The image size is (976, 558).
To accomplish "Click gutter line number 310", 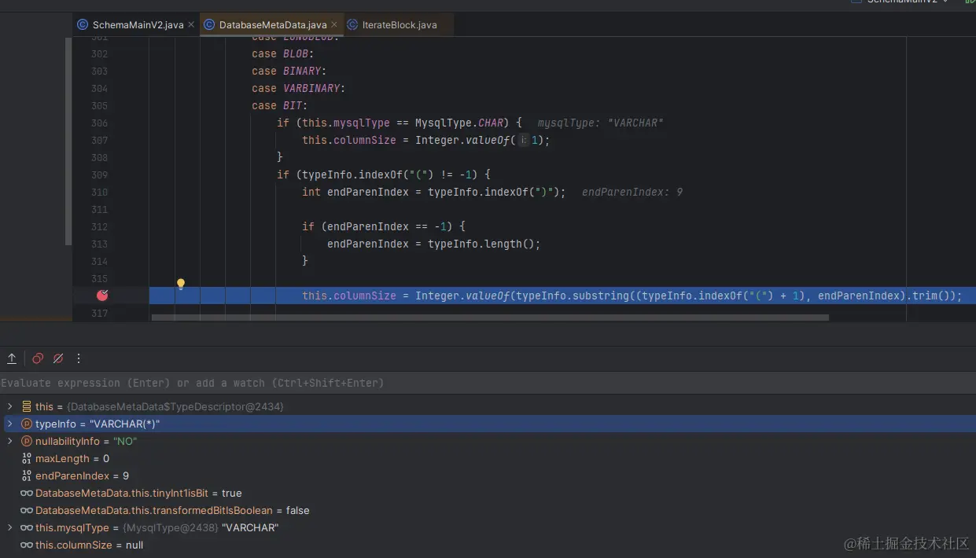I will pos(99,192).
